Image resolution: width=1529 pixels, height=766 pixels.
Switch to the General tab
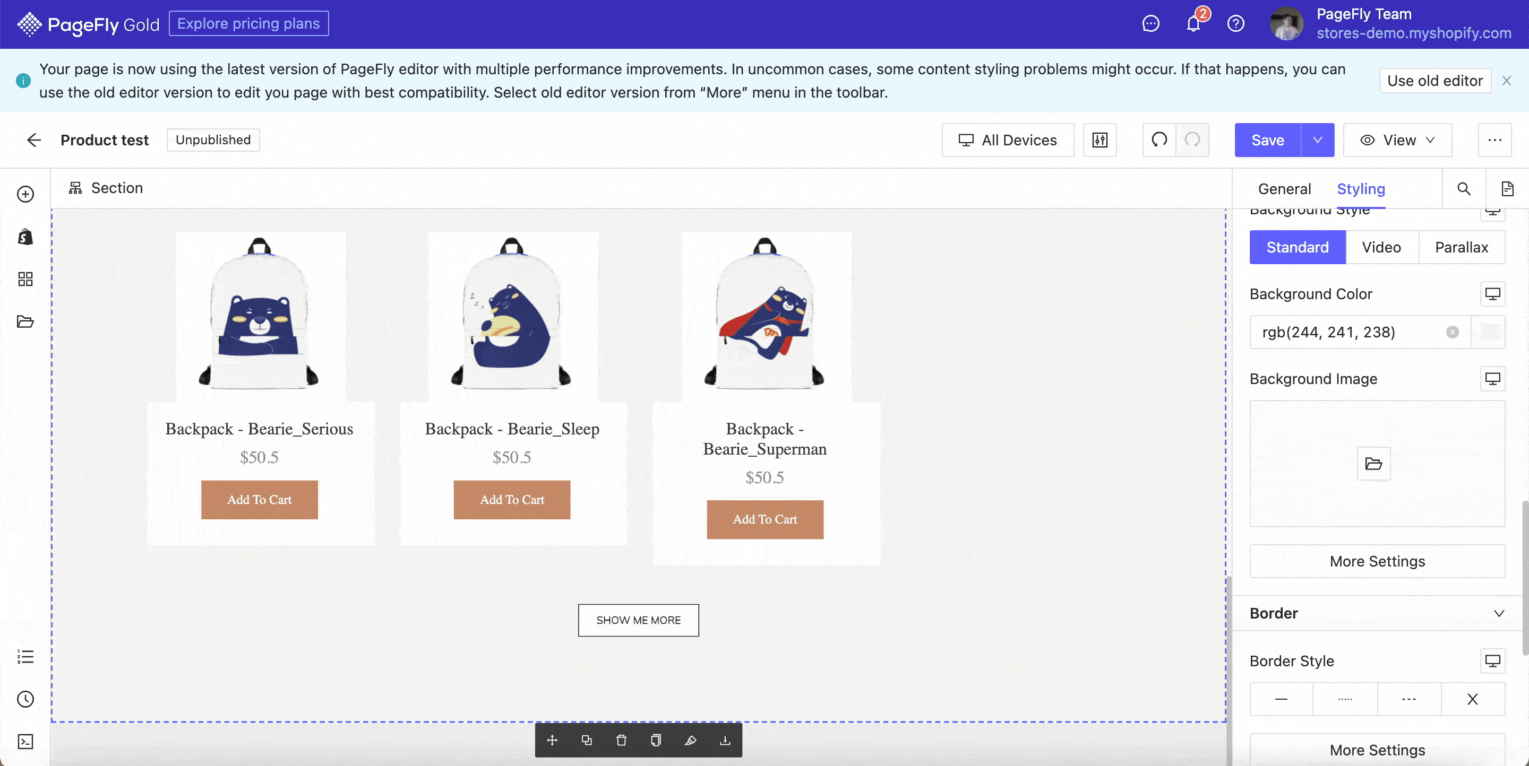click(x=1284, y=188)
